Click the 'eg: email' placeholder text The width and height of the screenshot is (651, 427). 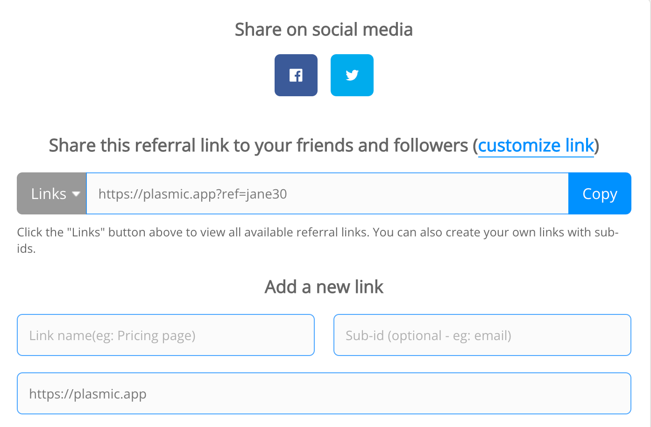tap(480, 336)
